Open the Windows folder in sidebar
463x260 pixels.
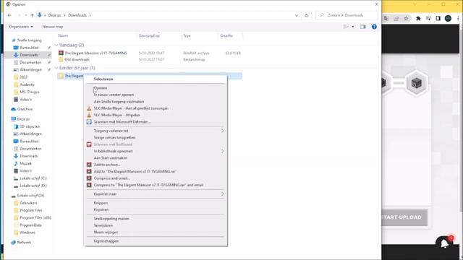pos(27,233)
